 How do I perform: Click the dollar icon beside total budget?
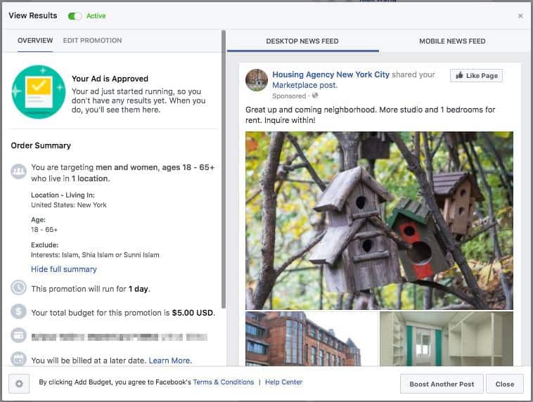[18, 311]
